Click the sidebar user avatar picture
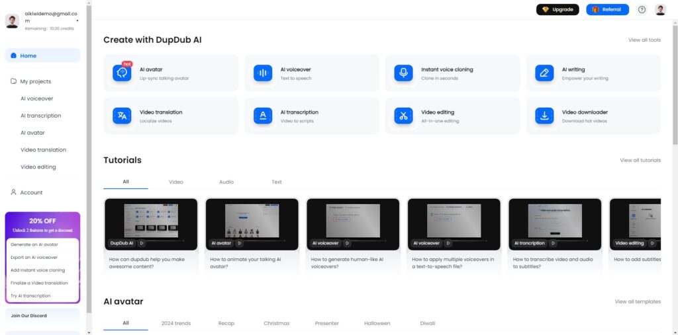 pos(12,20)
